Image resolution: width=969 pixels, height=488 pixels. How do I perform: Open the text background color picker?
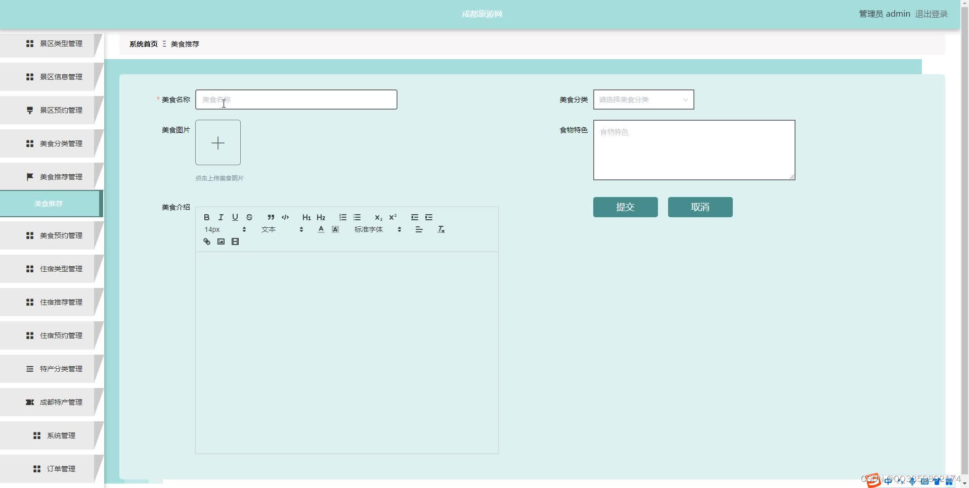tap(335, 229)
